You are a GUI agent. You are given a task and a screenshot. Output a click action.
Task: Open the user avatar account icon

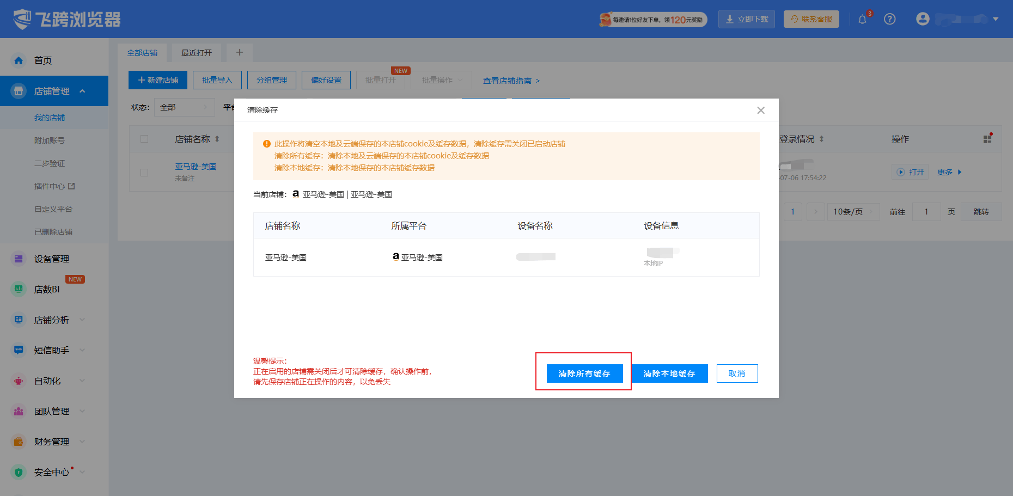923,19
